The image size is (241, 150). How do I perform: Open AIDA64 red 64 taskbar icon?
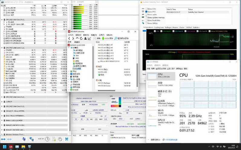point(11,147)
